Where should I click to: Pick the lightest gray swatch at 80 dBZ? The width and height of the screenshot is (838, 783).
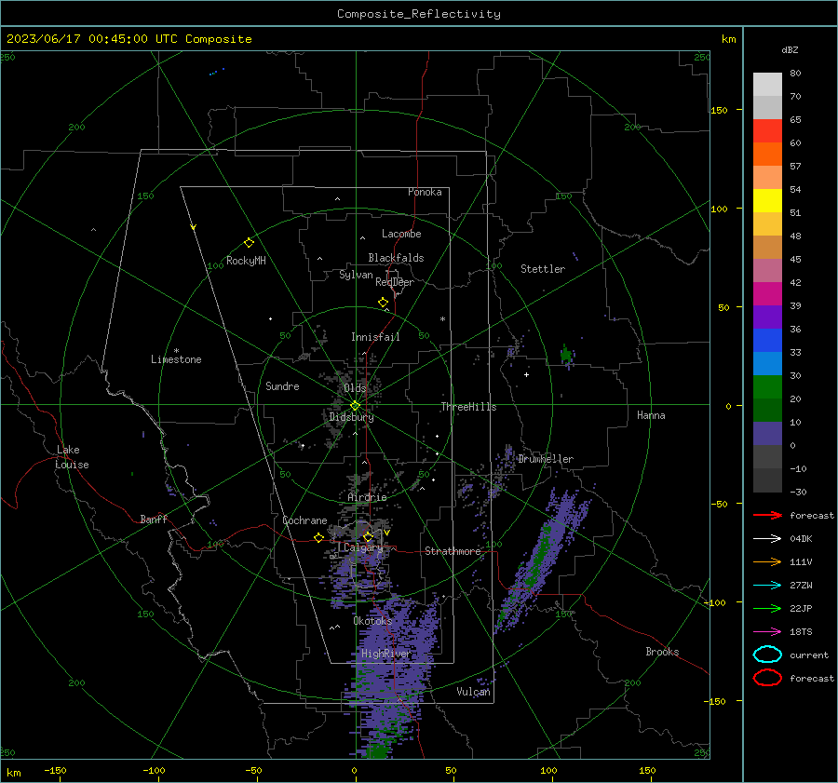(767, 84)
